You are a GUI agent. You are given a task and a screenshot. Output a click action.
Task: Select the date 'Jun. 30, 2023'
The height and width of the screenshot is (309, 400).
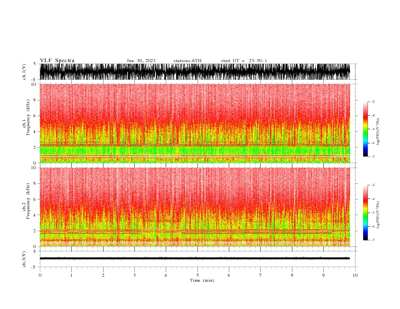(x=141, y=61)
